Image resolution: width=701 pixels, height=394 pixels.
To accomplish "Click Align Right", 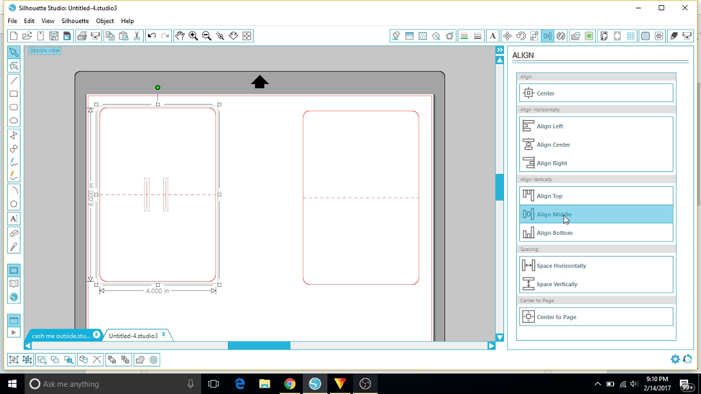I will (x=596, y=162).
